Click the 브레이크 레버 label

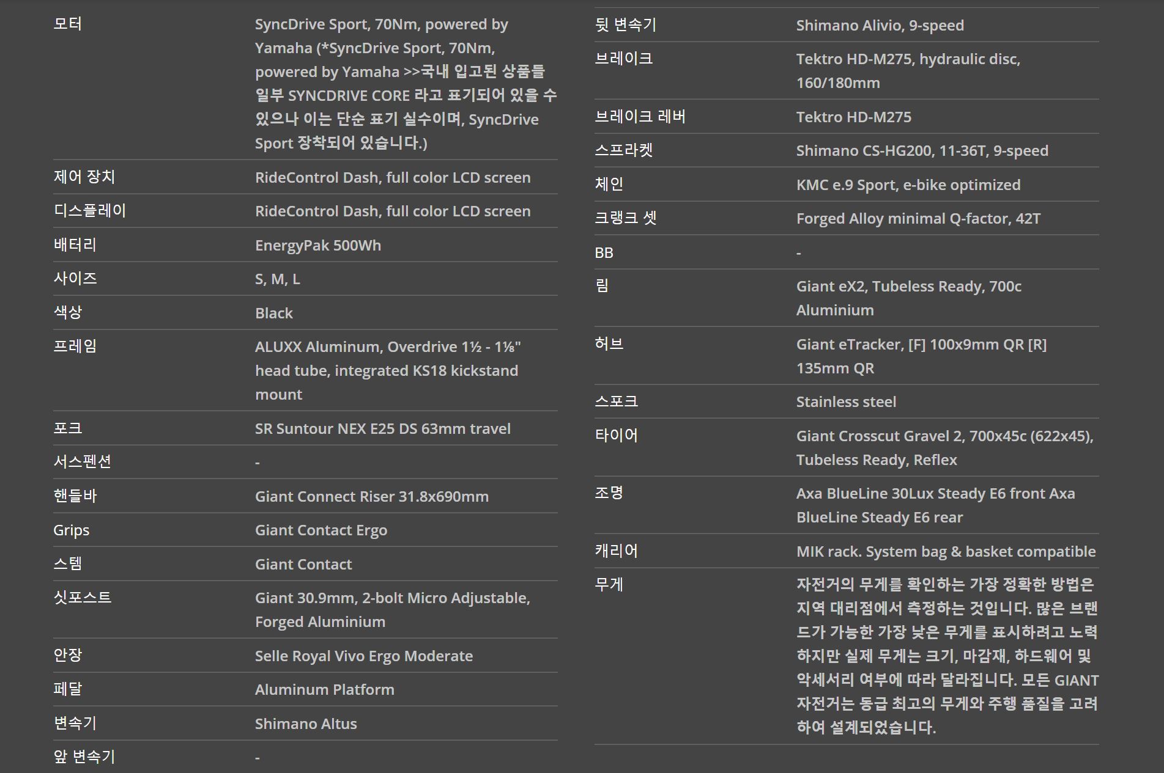click(640, 116)
